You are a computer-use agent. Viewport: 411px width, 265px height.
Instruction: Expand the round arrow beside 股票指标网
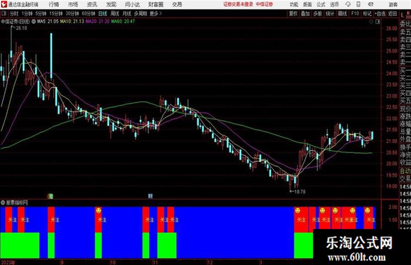tap(3, 202)
